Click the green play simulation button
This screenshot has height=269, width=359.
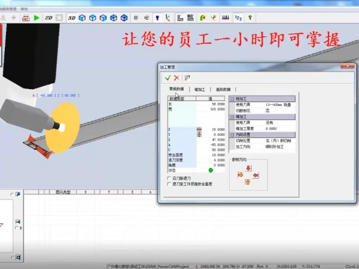coord(36,18)
